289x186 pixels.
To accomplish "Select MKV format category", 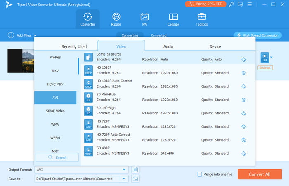I will (55, 71).
